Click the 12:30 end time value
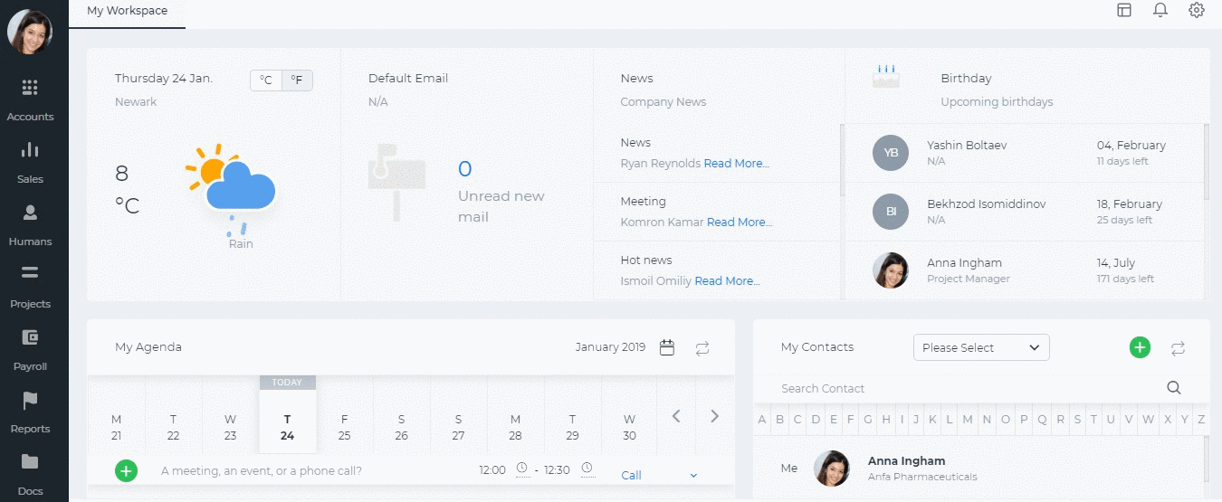 tap(558, 469)
